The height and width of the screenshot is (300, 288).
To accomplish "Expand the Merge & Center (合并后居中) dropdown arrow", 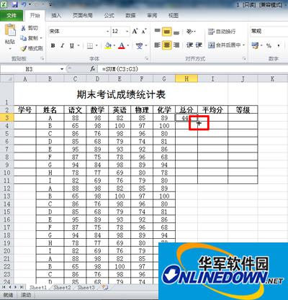I will [x=243, y=45].
